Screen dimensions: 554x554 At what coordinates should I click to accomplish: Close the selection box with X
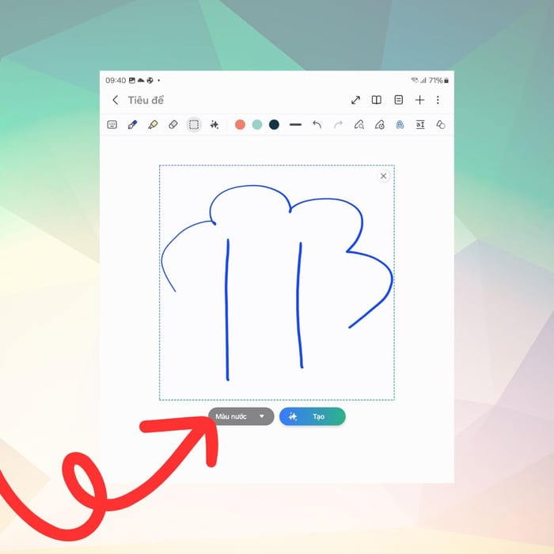click(x=383, y=176)
